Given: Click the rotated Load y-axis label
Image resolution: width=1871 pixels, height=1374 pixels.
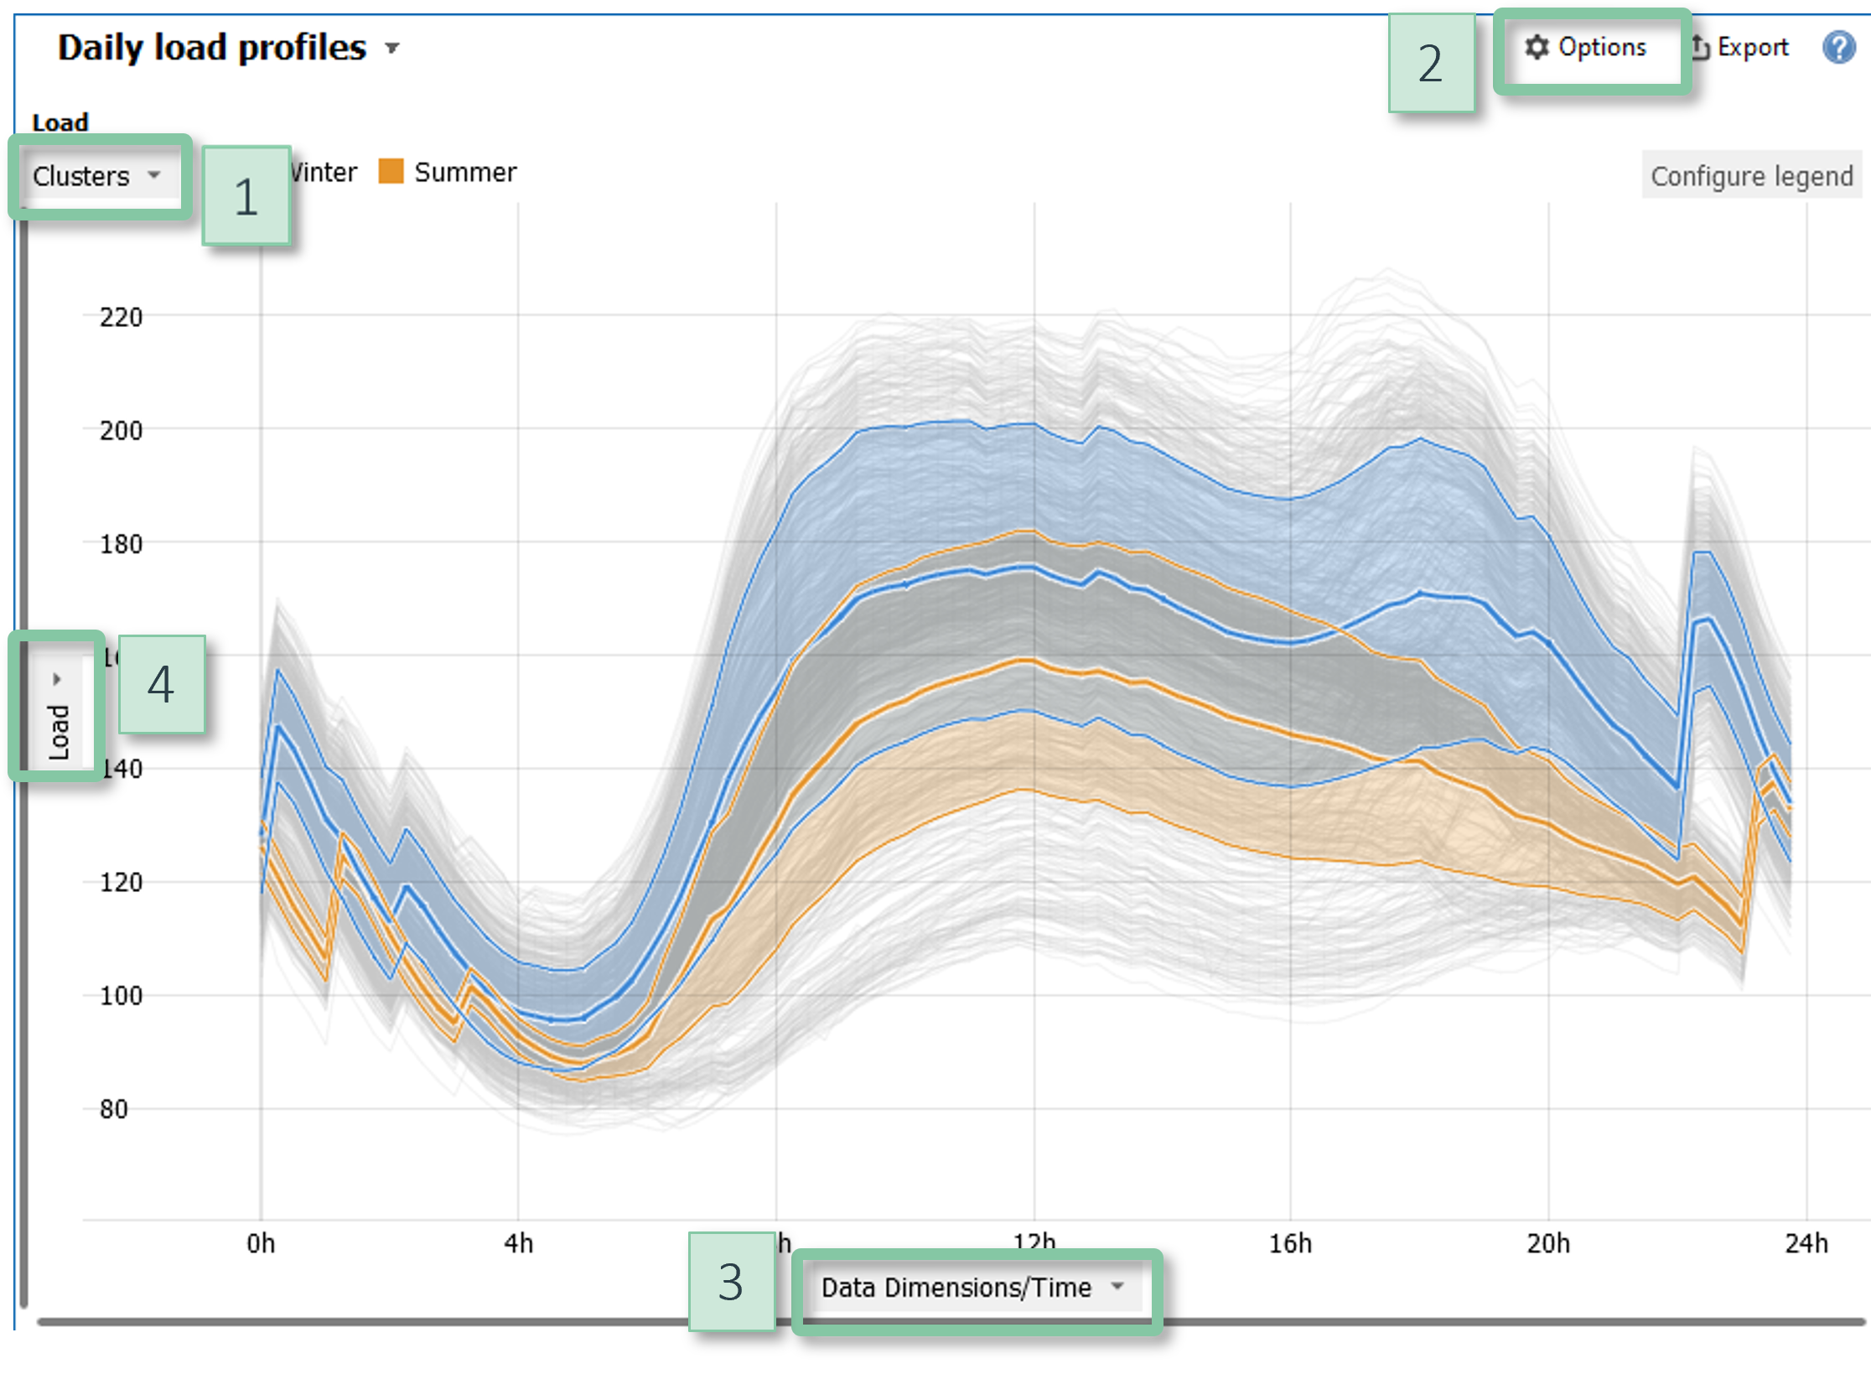Looking at the screenshot, I should click(x=59, y=732).
